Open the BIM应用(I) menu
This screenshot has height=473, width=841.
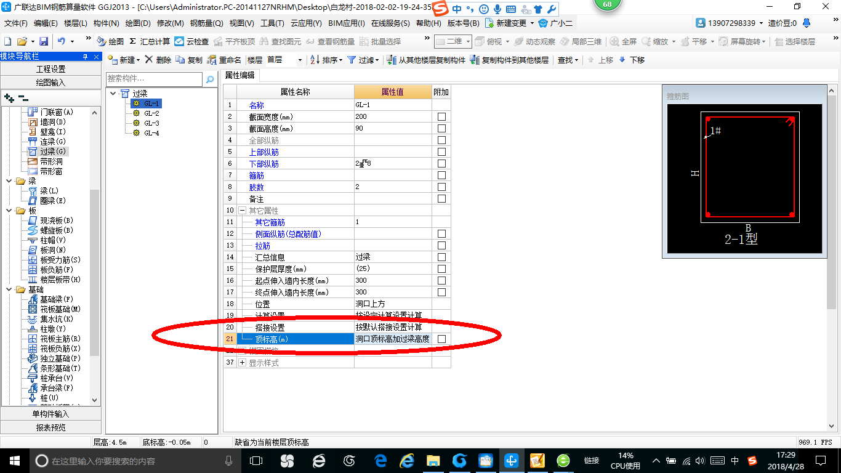click(x=347, y=23)
